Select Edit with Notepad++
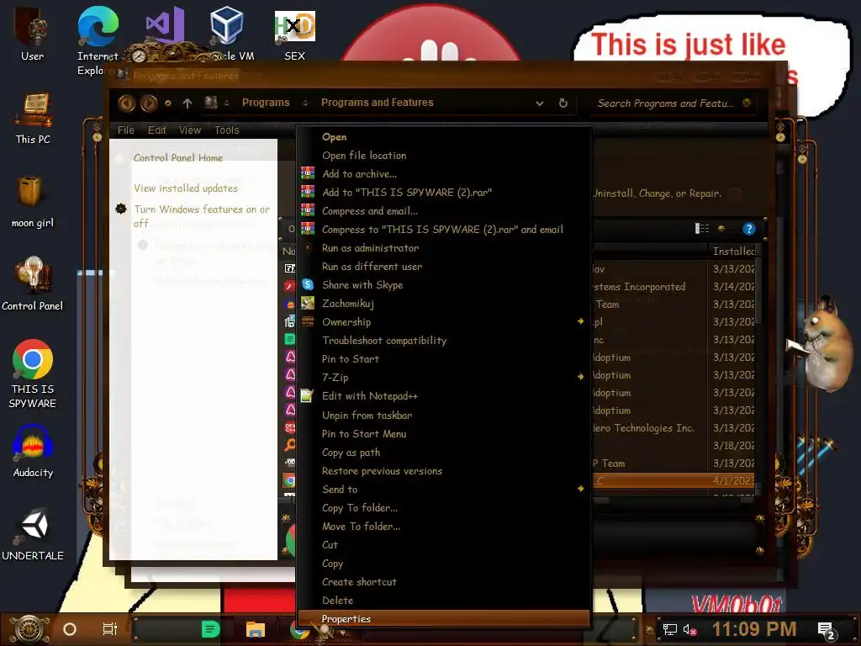This screenshot has width=861, height=646. coord(444,396)
